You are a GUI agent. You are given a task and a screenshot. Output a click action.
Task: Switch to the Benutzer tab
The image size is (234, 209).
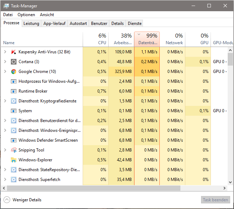(99, 23)
